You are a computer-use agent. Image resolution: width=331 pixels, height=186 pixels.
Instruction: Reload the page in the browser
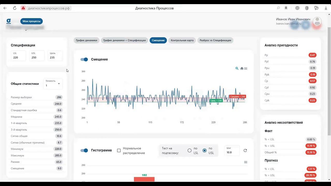click(x=15, y=8)
